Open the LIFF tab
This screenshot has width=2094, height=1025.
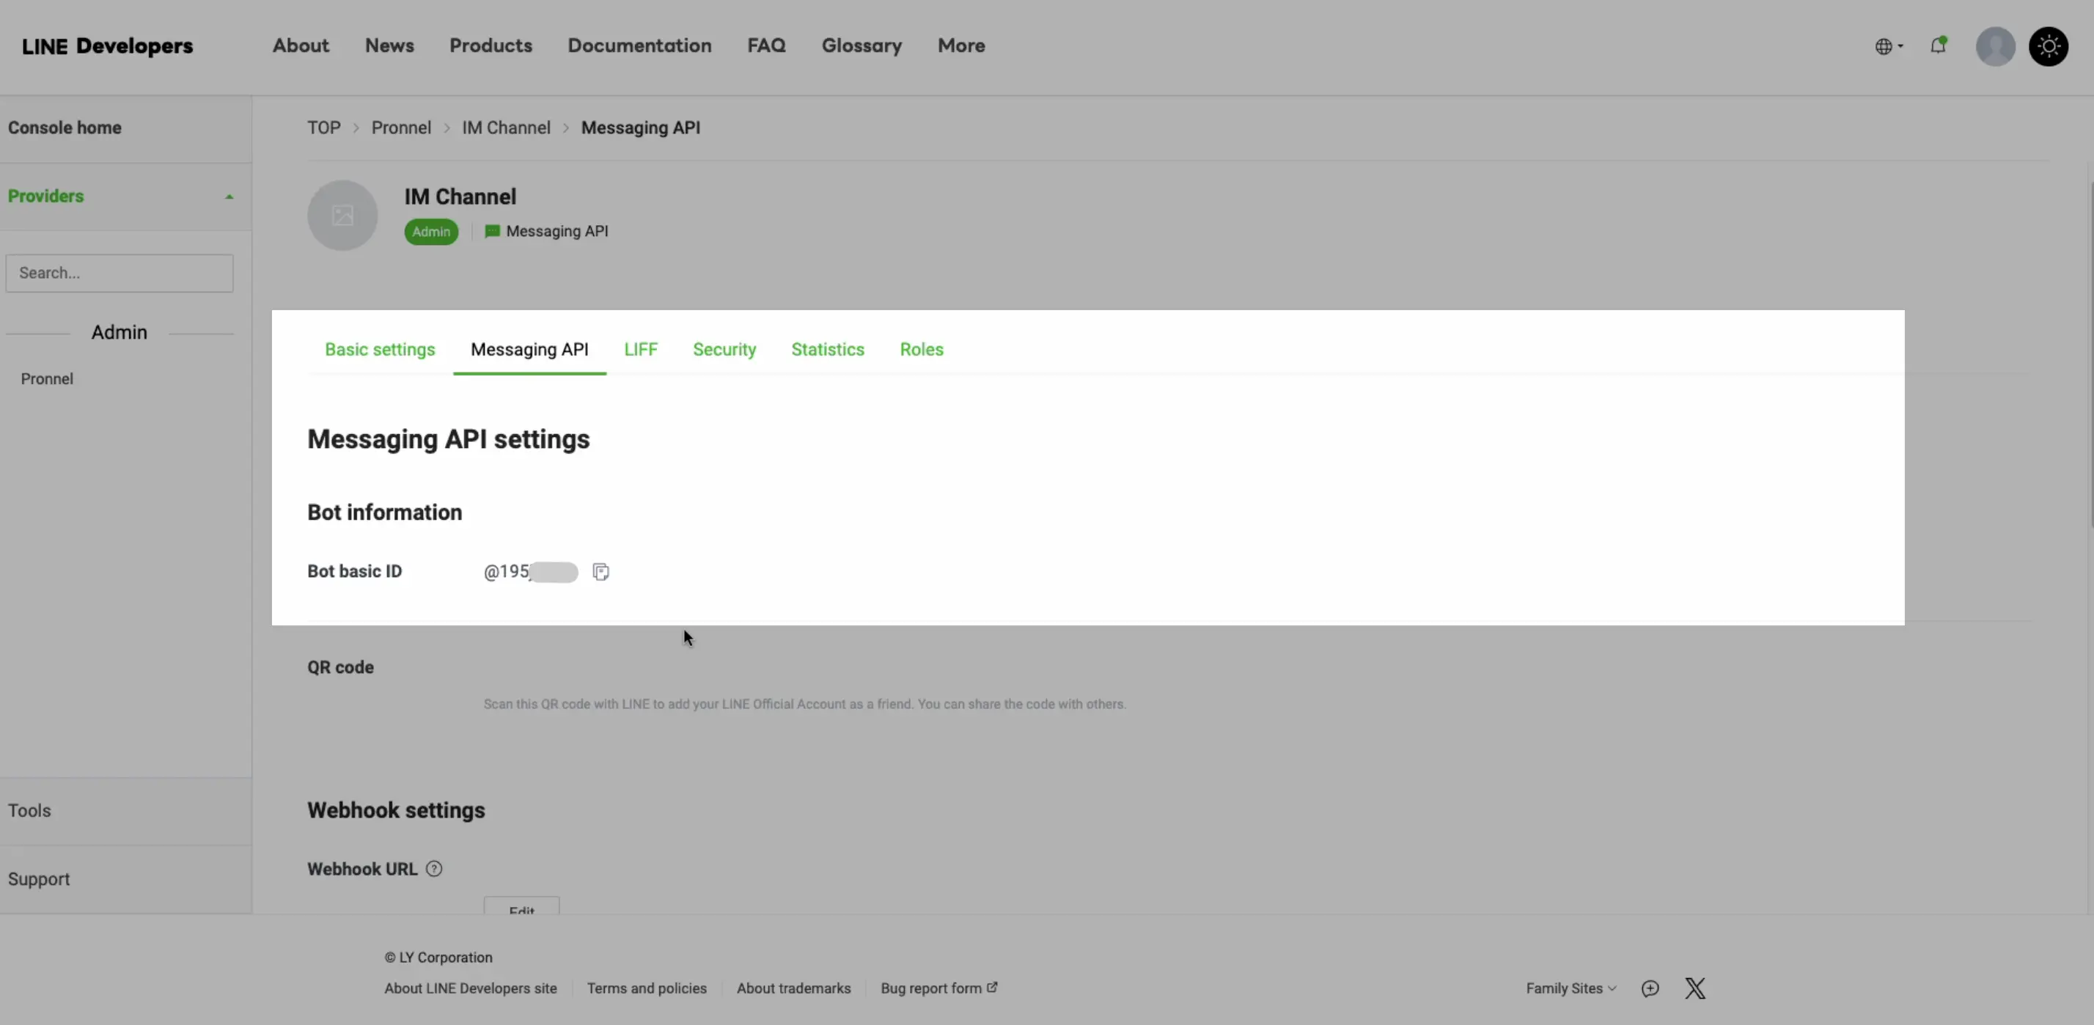641,350
